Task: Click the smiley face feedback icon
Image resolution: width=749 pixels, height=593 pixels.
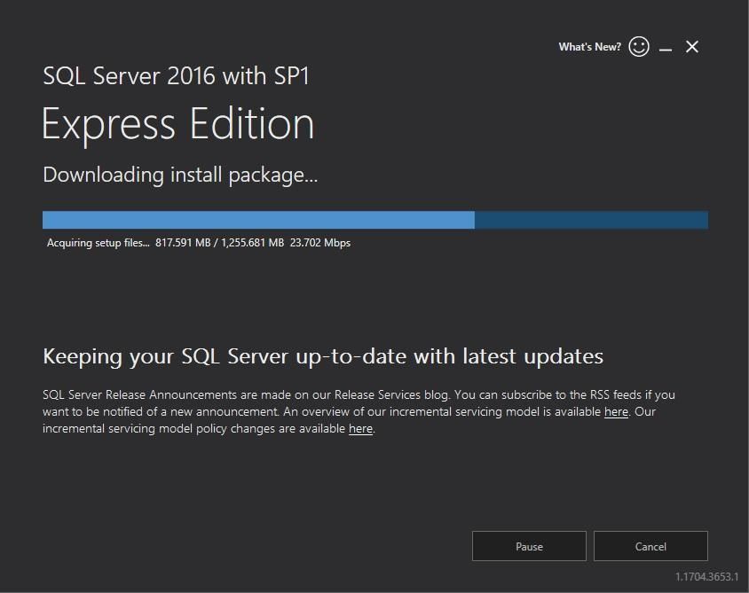Action: coord(639,47)
